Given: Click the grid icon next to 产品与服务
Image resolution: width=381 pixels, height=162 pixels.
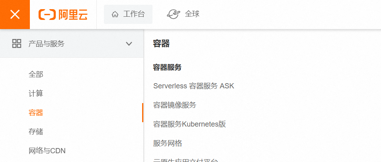Looking at the screenshot, I should coord(17,44).
